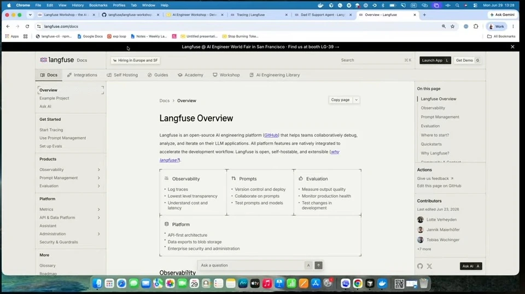Open Messages from the dock
The image size is (525, 294).
pyautogui.click(x=133, y=284)
